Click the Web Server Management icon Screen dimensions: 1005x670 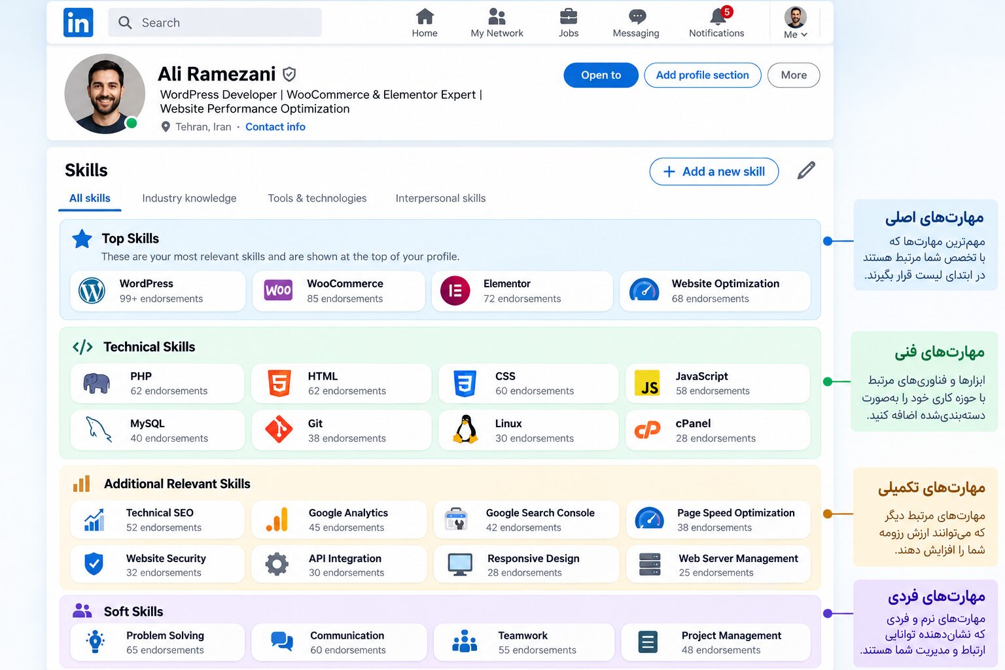[650, 564]
